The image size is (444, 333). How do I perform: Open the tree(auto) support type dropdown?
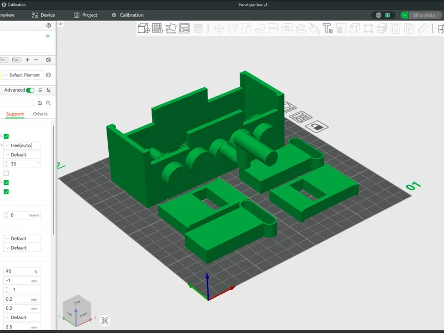click(22, 145)
